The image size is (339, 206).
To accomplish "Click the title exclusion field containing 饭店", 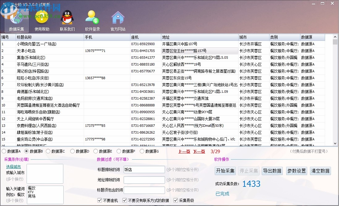I will click(x=144, y=170).
